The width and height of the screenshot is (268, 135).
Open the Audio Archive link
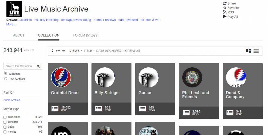coord(12,100)
